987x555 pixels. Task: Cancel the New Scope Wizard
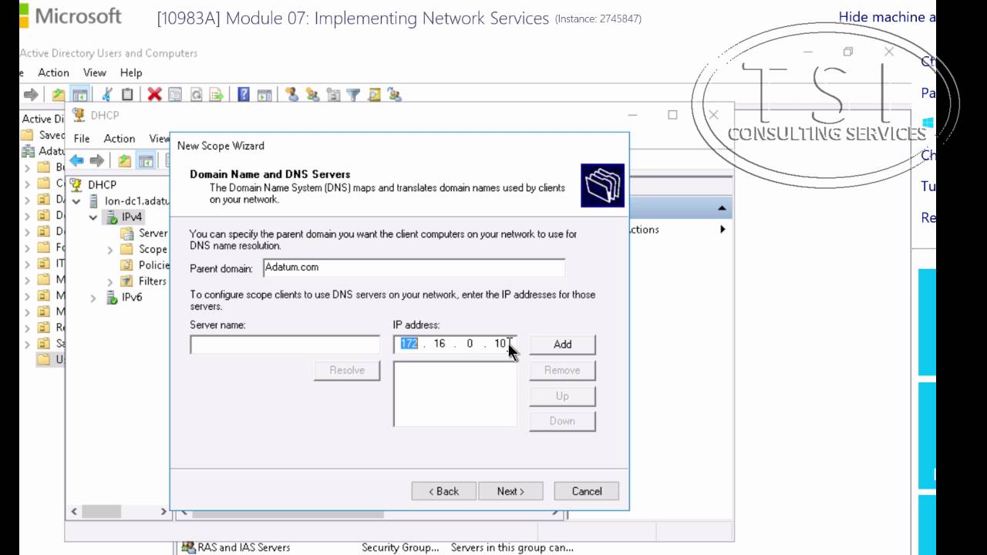tap(587, 491)
